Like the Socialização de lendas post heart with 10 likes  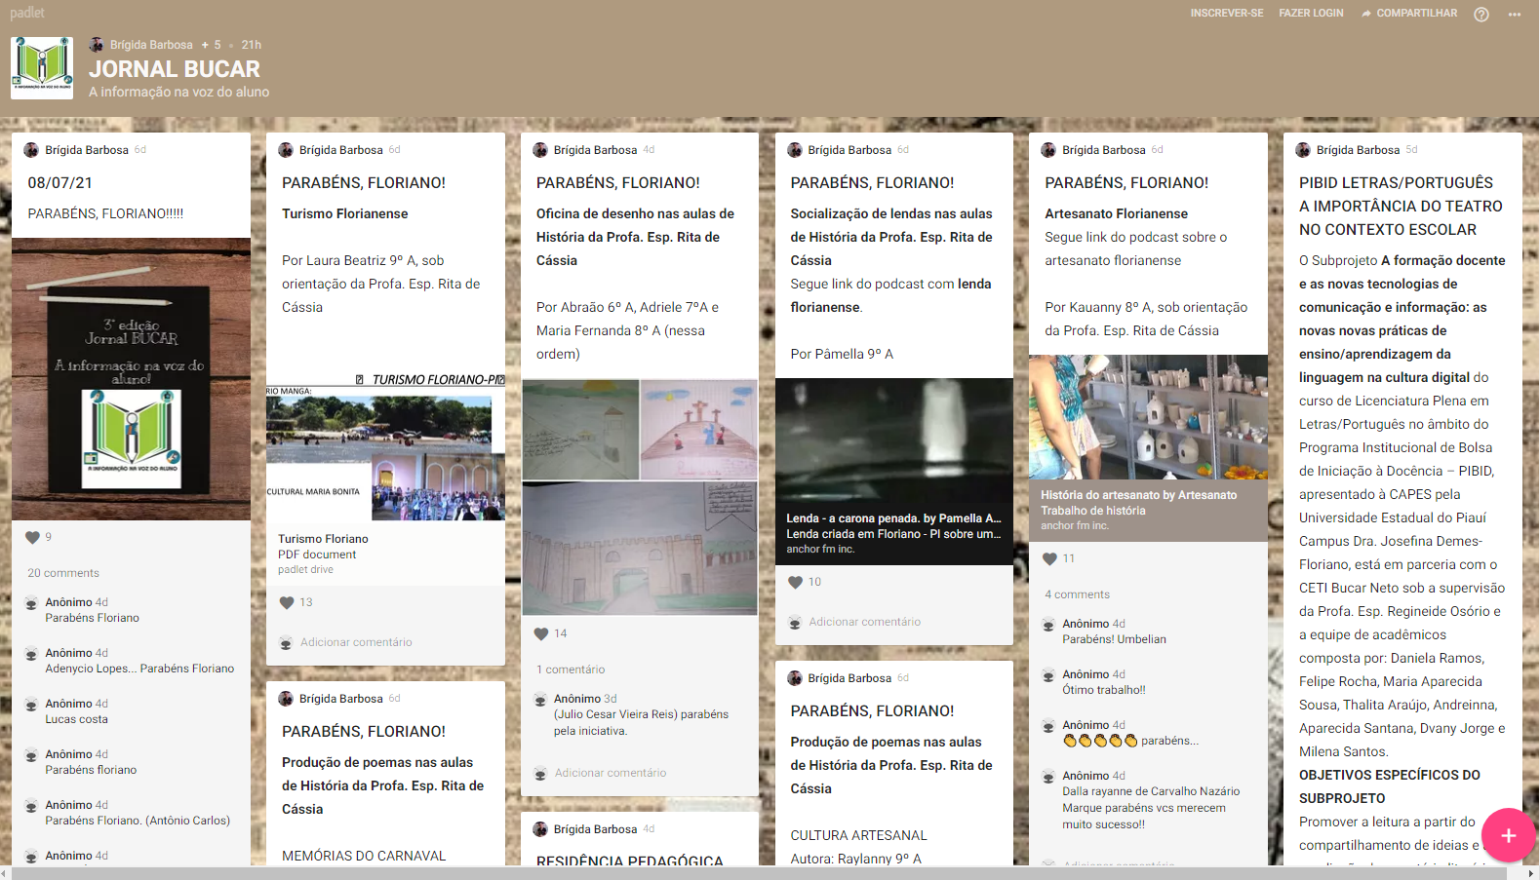point(795,582)
